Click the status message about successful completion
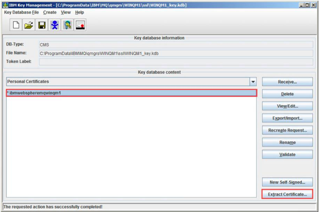The width and height of the screenshot is (323, 212). [x=53, y=207]
